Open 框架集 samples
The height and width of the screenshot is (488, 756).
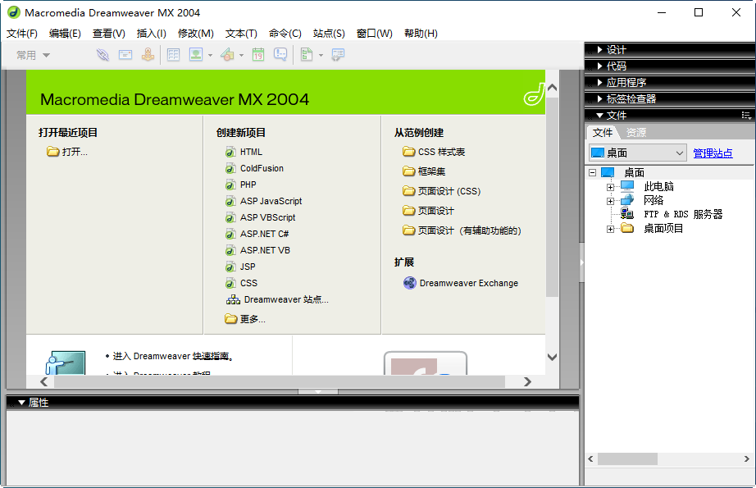(x=424, y=171)
